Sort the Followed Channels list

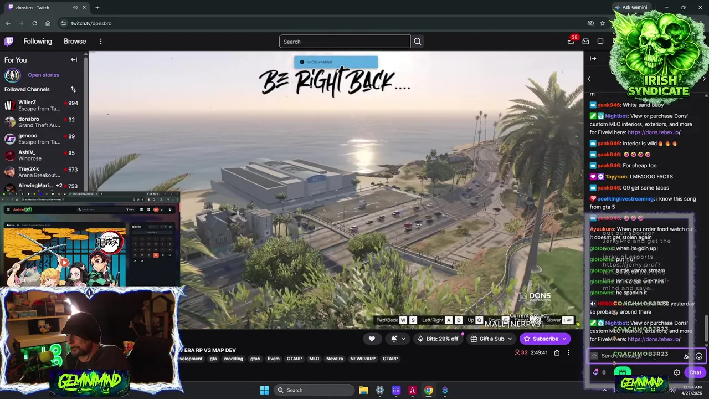click(x=73, y=89)
